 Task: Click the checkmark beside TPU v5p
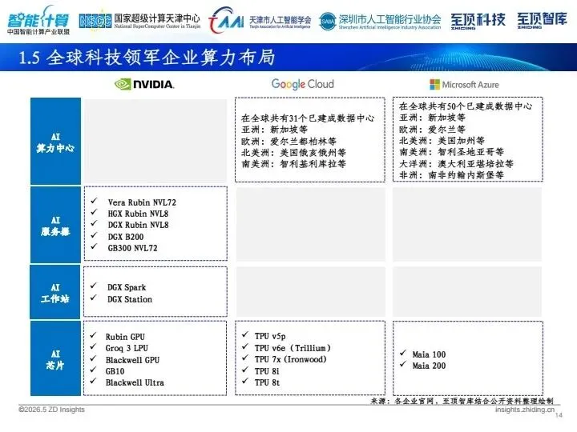(245, 334)
